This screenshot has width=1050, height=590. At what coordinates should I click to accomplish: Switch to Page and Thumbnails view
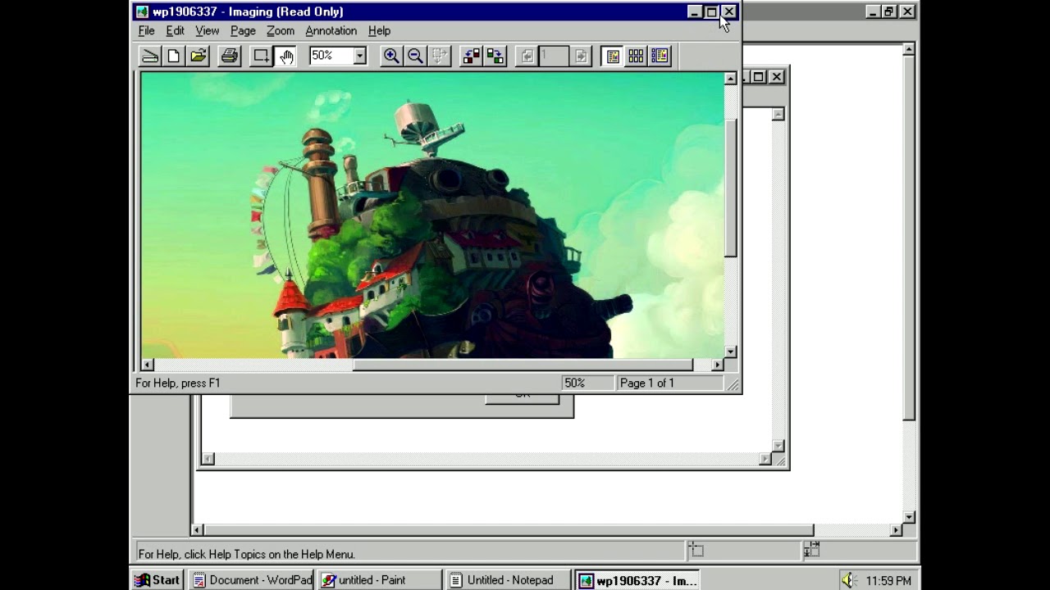[660, 56]
